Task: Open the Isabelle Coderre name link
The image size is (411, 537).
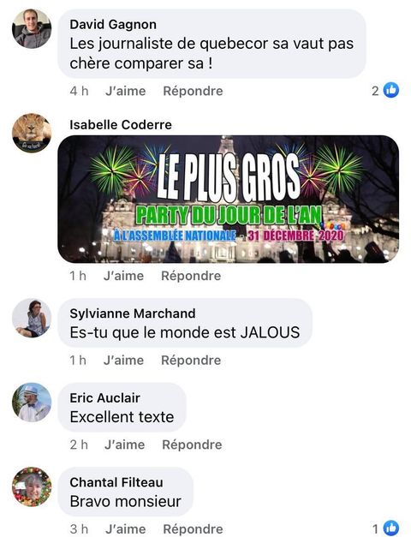Action: point(121,125)
